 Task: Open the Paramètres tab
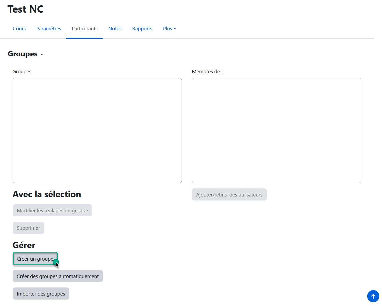click(x=49, y=29)
